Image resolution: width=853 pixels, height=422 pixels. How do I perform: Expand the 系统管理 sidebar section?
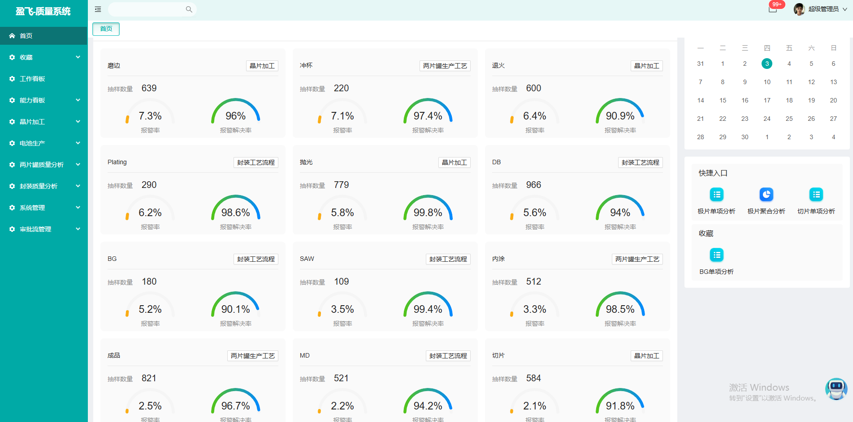(x=43, y=208)
